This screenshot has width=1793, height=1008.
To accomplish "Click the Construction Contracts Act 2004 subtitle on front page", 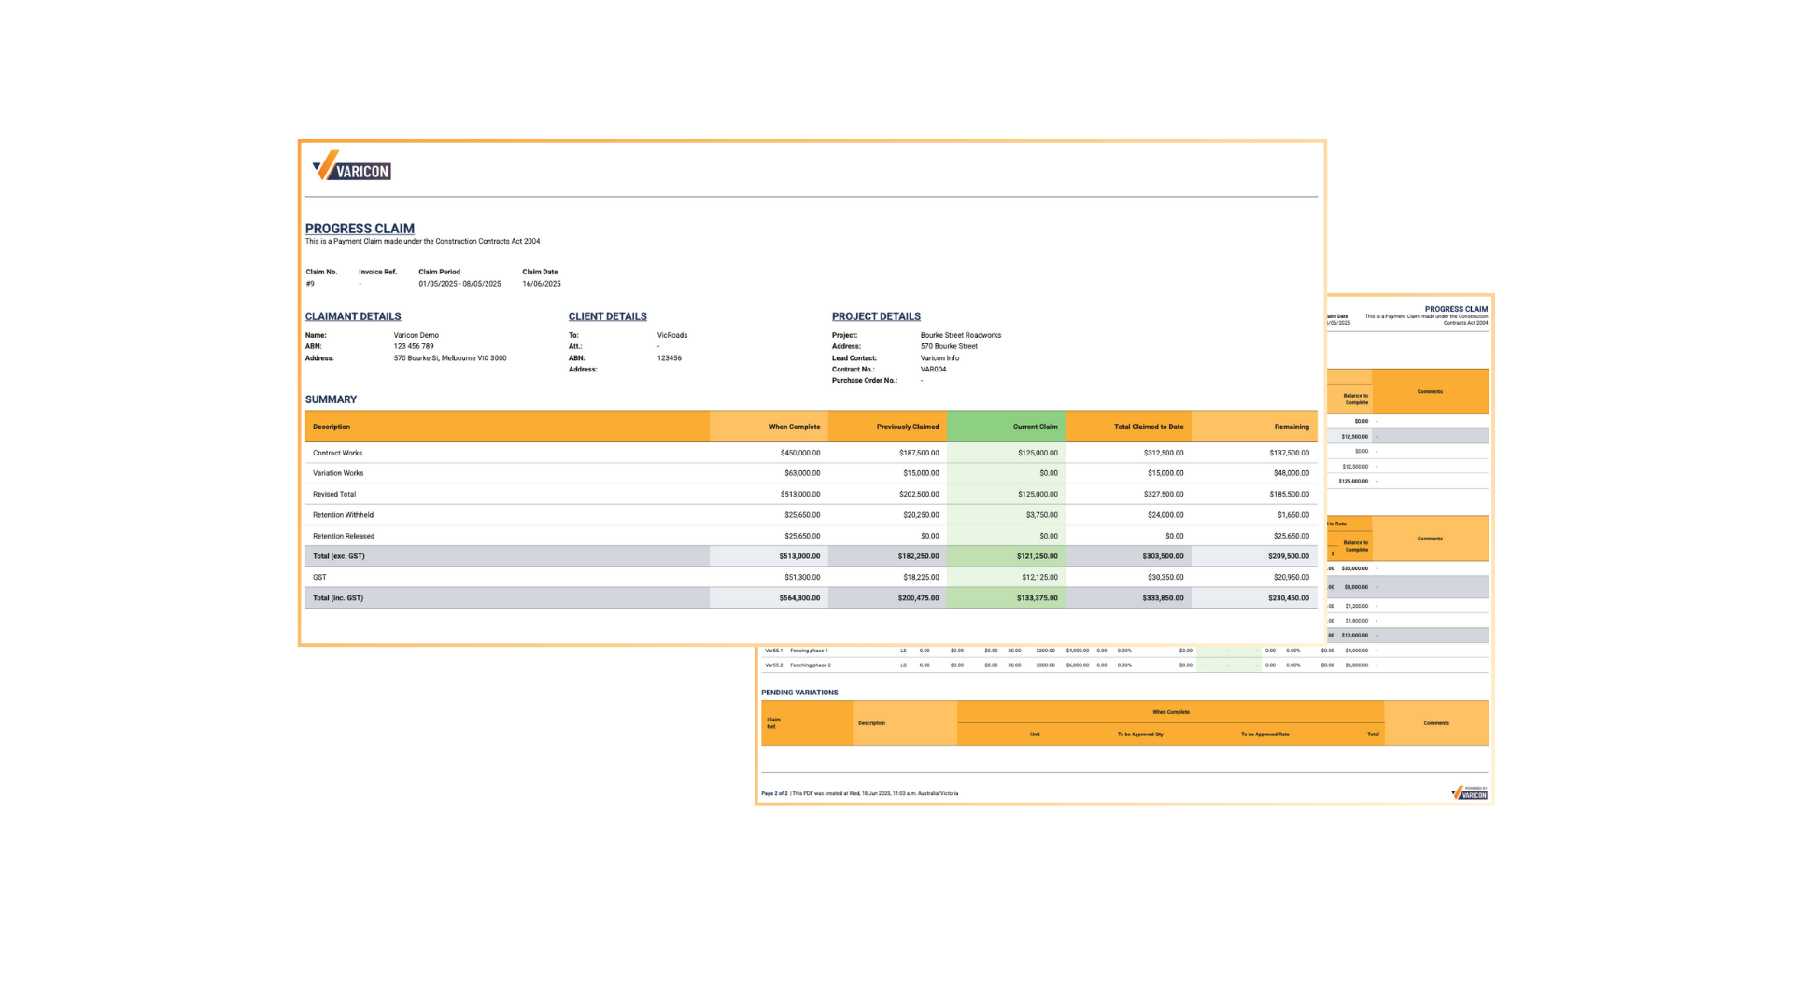I will point(422,241).
